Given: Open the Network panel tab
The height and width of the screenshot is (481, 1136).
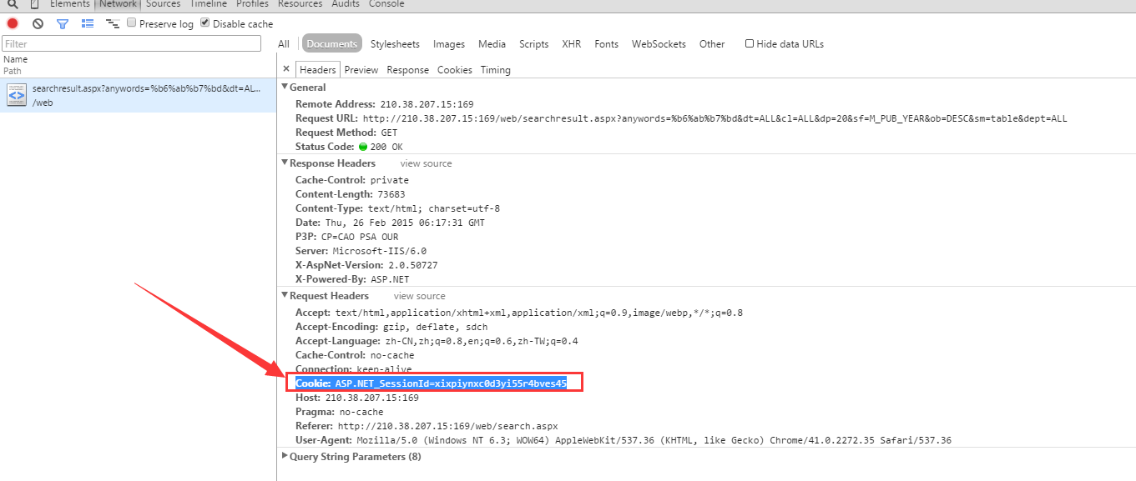Looking at the screenshot, I should [x=118, y=4].
